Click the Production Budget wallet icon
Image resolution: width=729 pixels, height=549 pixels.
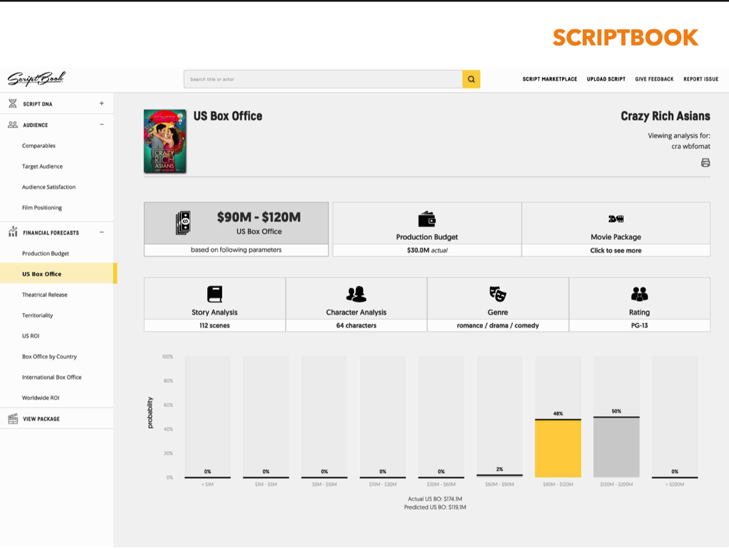[426, 219]
